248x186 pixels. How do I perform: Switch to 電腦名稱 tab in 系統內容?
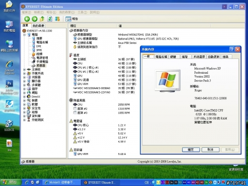pyautogui.click(x=161, y=57)
